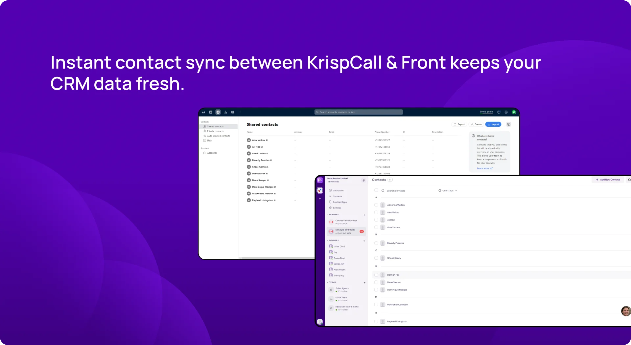Collapse the NUMBERS section
Viewport: 631px width, 345px height.
click(x=328, y=215)
